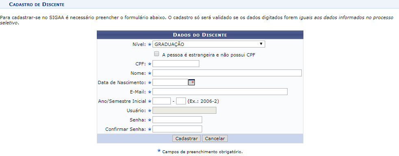Click the required star beside Confirmar Senha

pyautogui.click(x=150, y=129)
